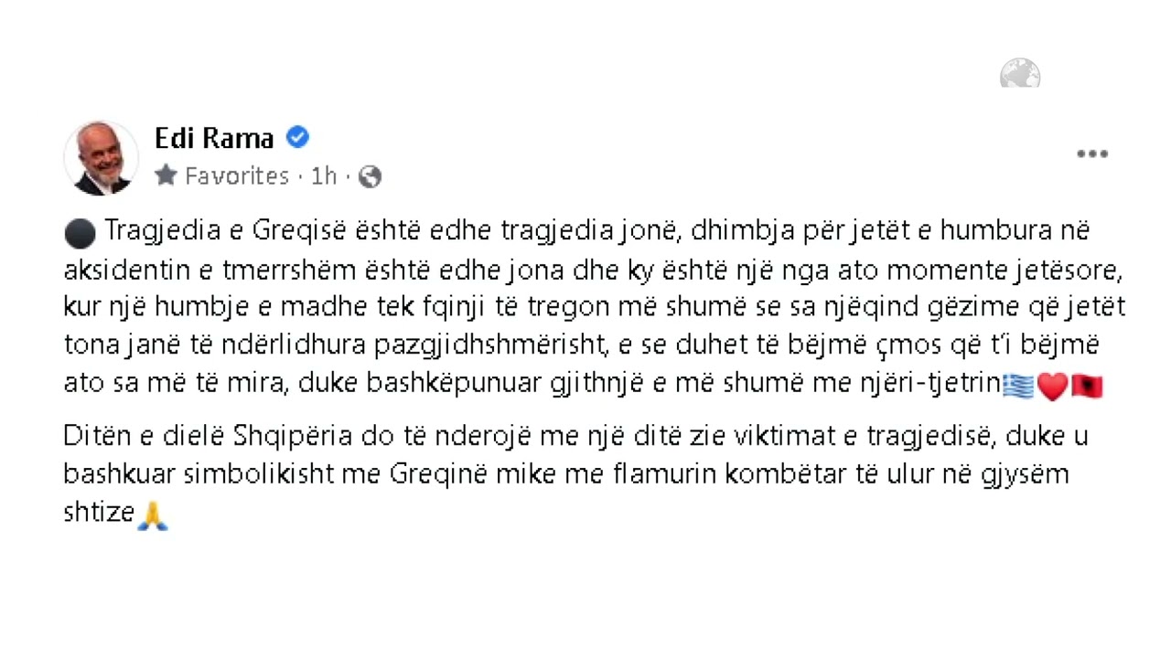Click the red heart emoji
Viewport: 1171px width, 658px height.
(x=1053, y=387)
